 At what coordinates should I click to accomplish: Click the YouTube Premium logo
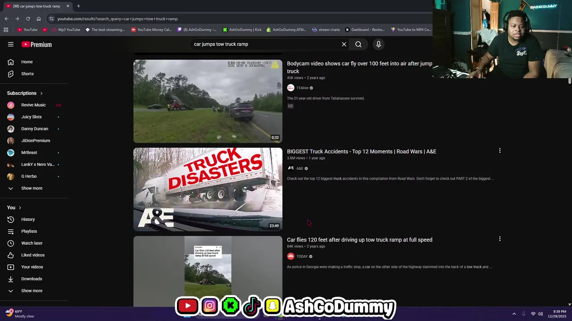click(x=37, y=45)
